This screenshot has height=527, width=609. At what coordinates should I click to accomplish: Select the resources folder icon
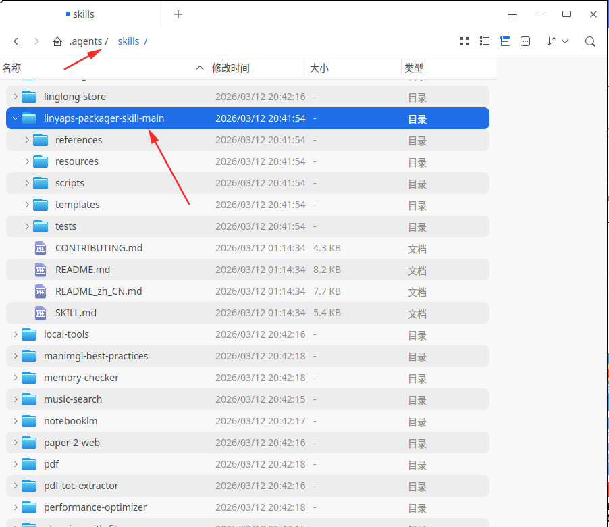pyautogui.click(x=41, y=161)
